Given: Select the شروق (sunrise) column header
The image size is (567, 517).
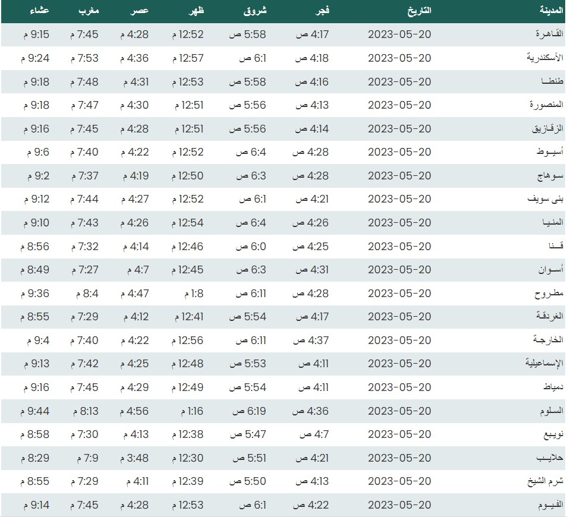Looking at the screenshot, I should coord(256,11).
